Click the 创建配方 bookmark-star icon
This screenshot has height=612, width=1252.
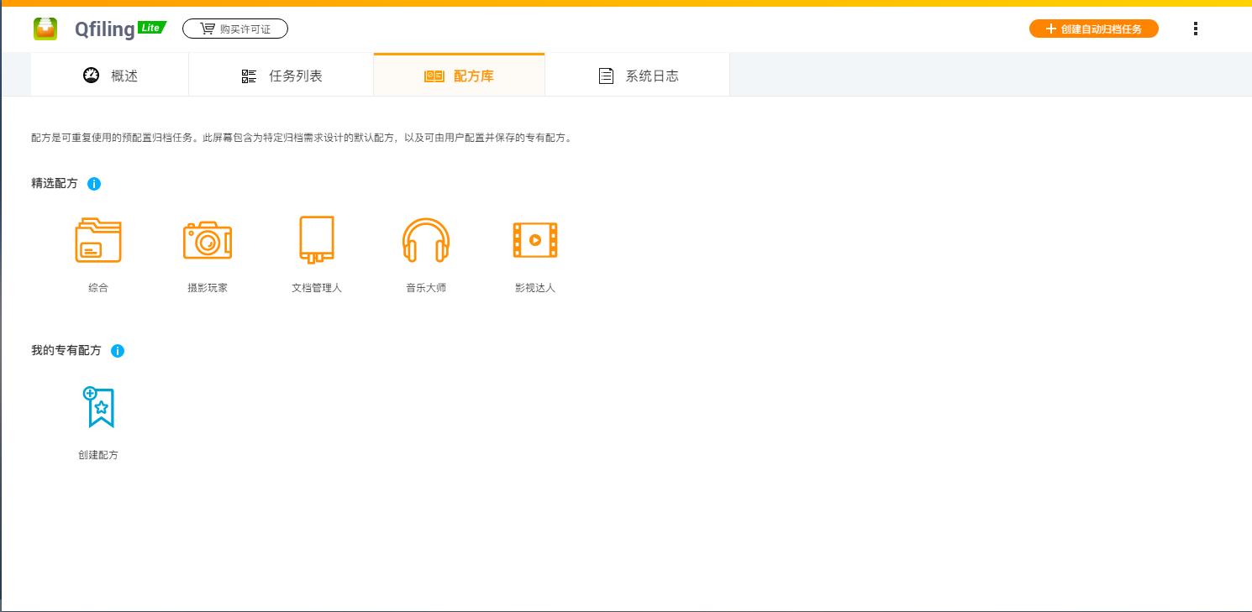click(x=98, y=408)
